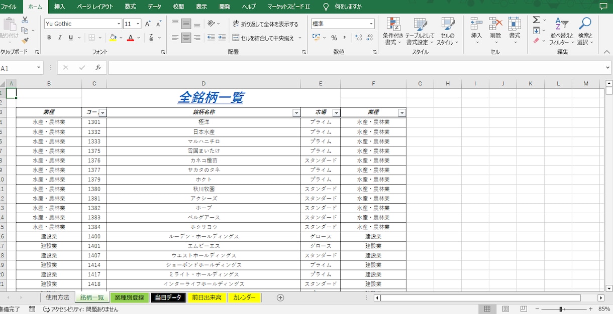Open the text orientation tool

pyautogui.click(x=212, y=24)
